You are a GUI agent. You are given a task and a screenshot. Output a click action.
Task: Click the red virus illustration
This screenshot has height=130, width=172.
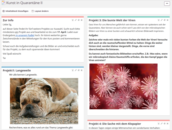click(123, 86)
